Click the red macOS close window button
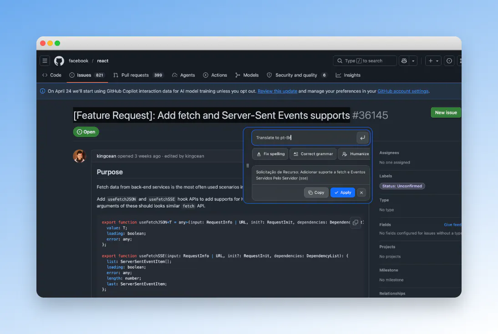 point(43,43)
